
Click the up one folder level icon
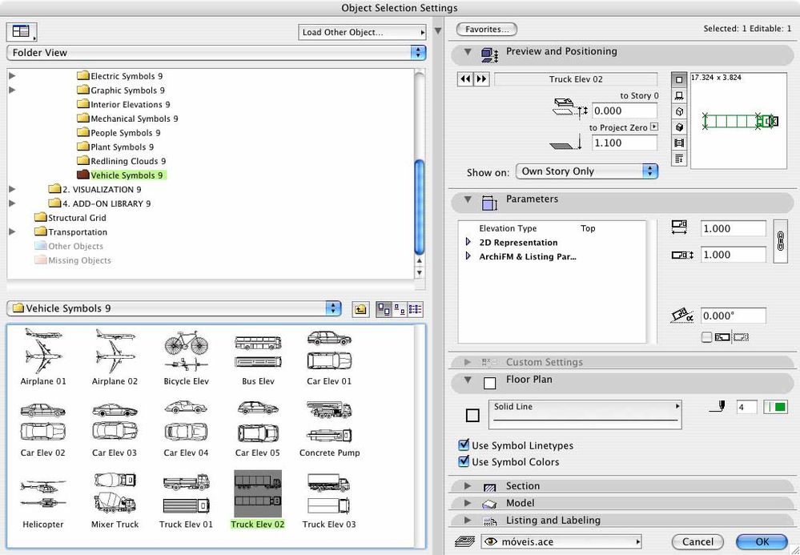[360, 309]
